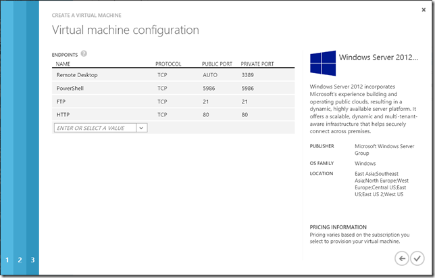Click the PUBLIC PORT column header
The width and height of the screenshot is (435, 278).
click(x=217, y=64)
